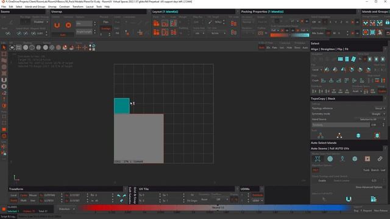Click the cyan cylinder Stack icon
Viewport: 390px width, 219px height.
358,136
